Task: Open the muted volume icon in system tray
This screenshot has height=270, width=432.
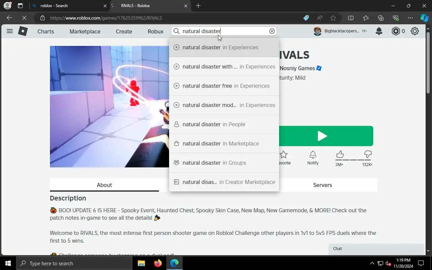Action: point(388,263)
